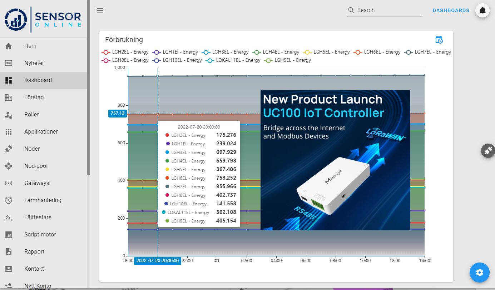Click the Sensor Online logo
The image size is (495, 290).
(x=43, y=19)
